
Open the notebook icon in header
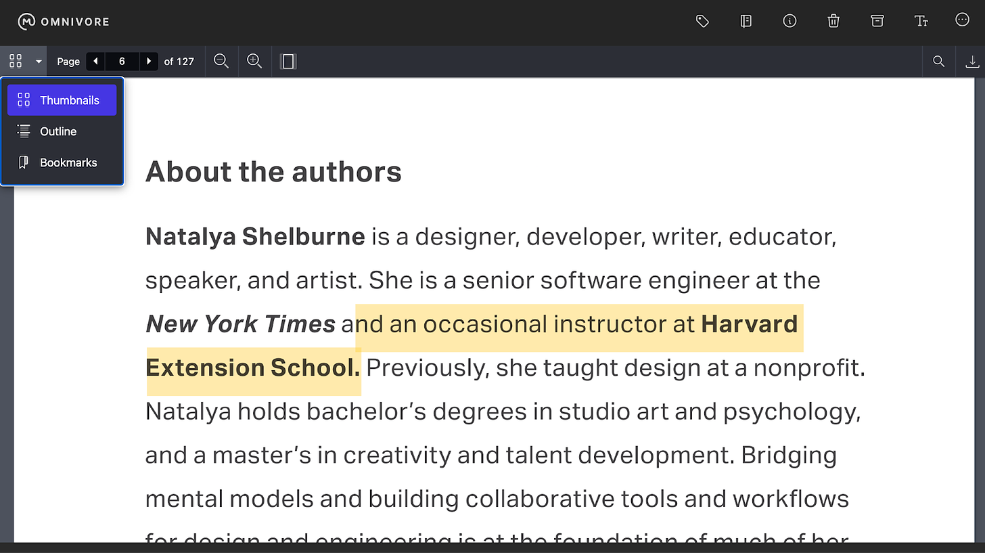pos(746,22)
